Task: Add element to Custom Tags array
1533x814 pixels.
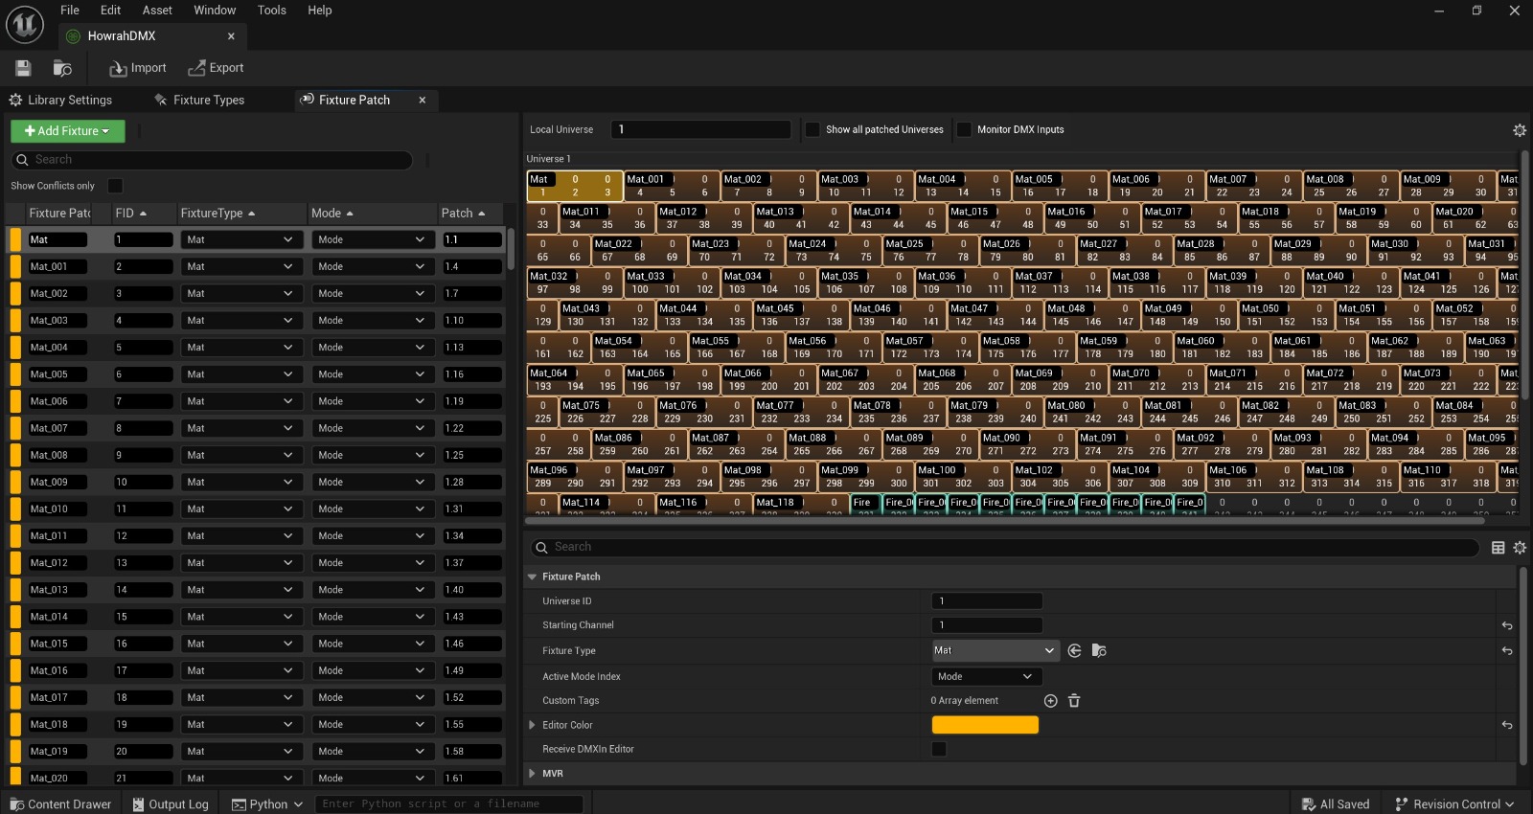Action: tap(1050, 701)
